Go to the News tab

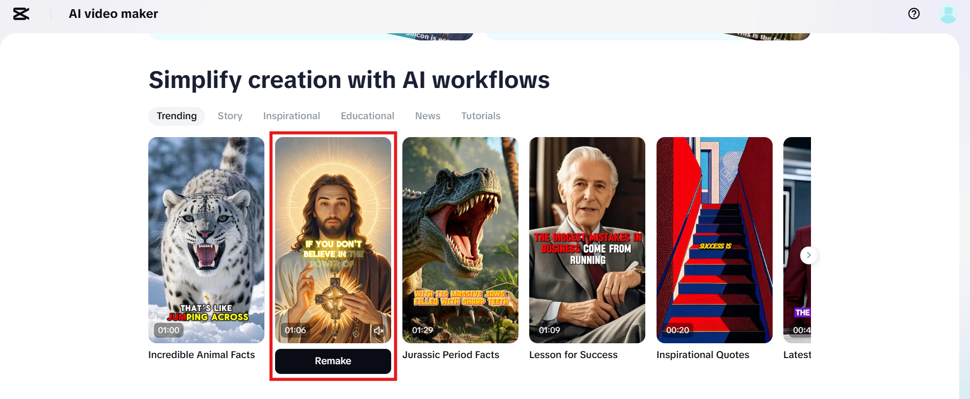428,116
